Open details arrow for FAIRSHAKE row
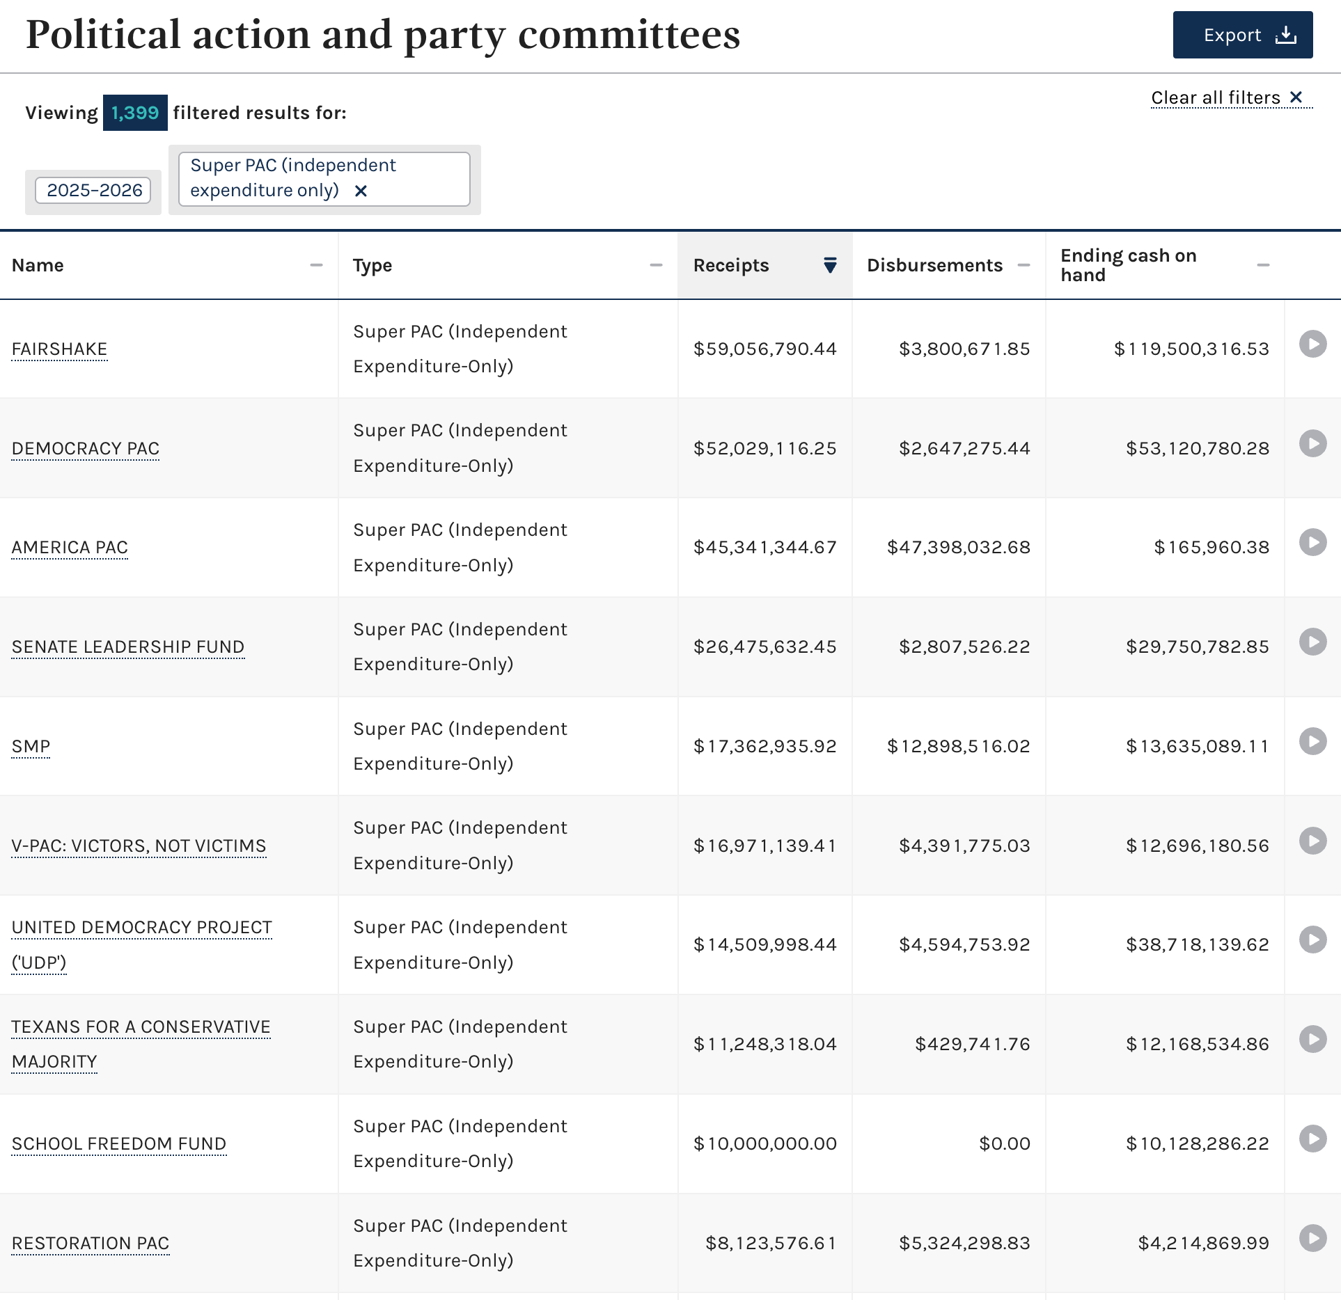1341x1300 pixels. coord(1312,344)
